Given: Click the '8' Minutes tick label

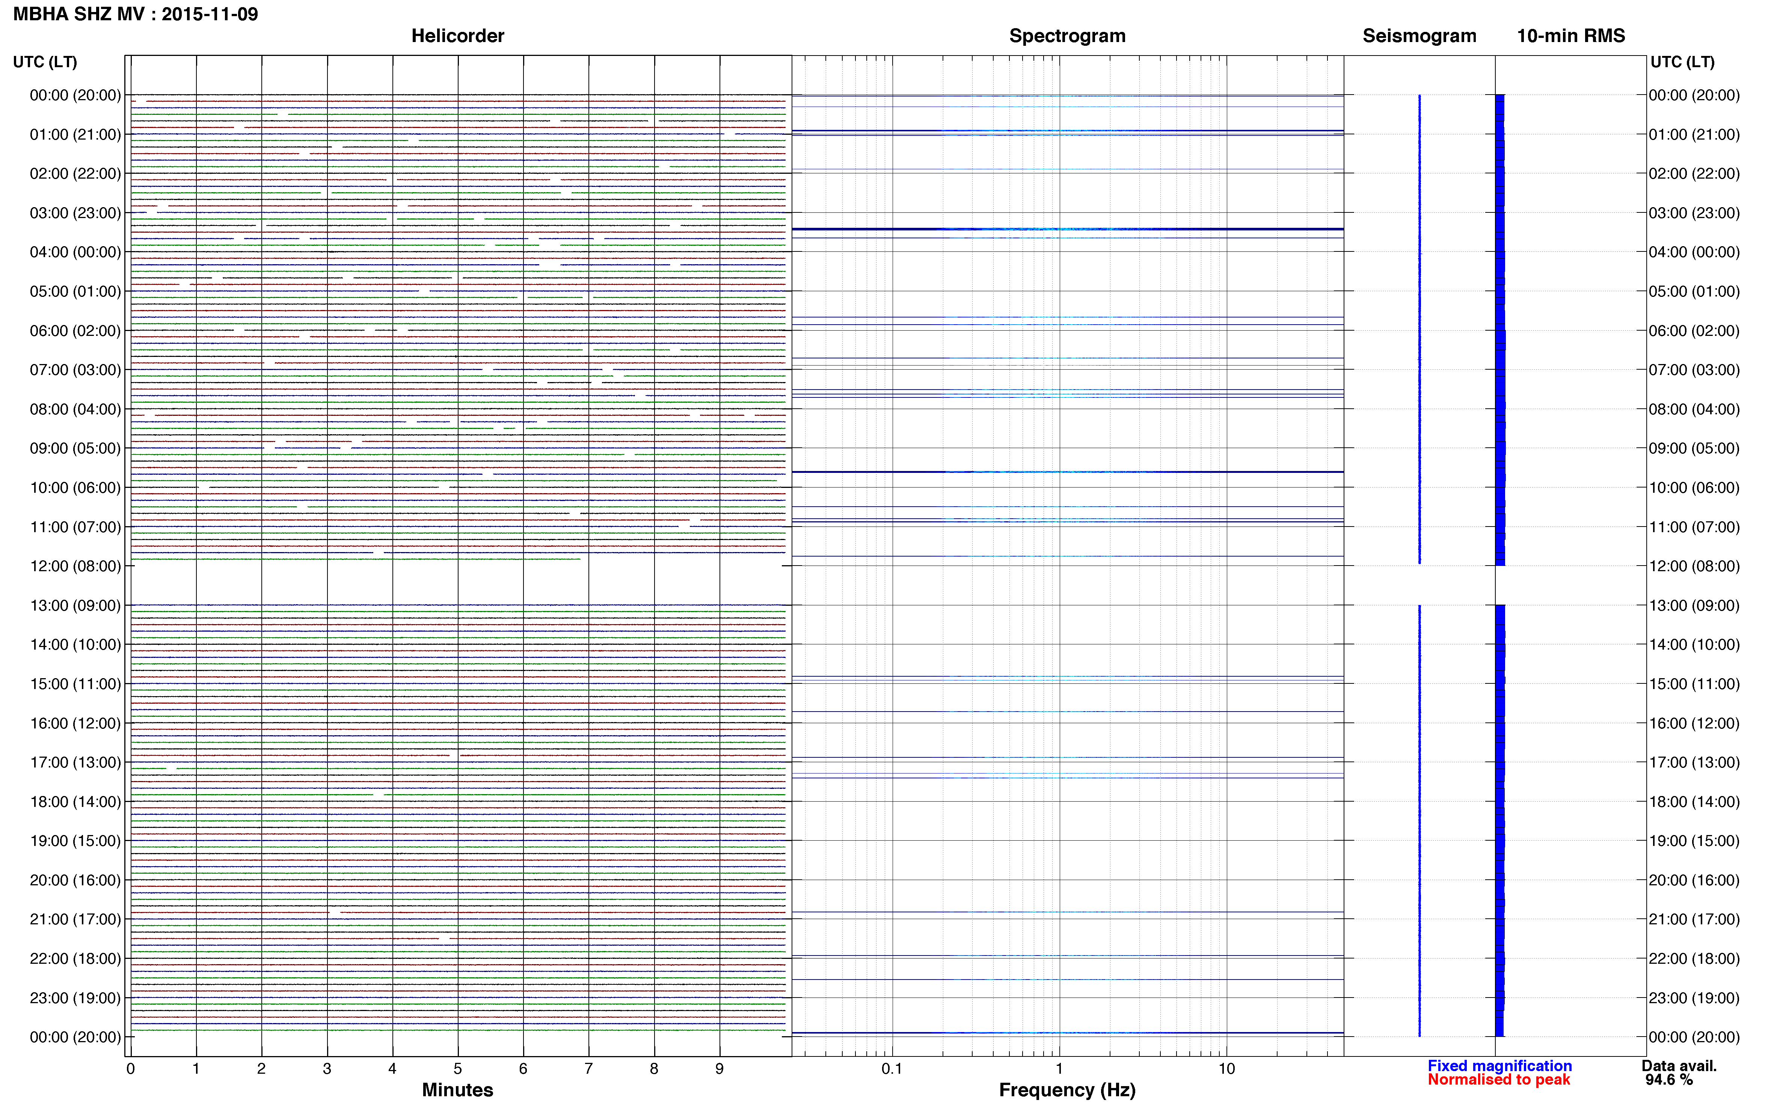Looking at the screenshot, I should point(654,1068).
